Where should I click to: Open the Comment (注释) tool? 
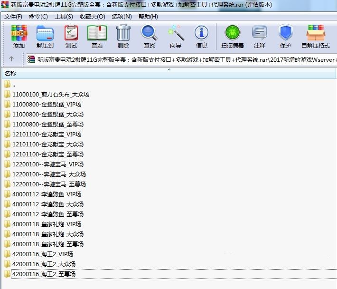point(260,37)
